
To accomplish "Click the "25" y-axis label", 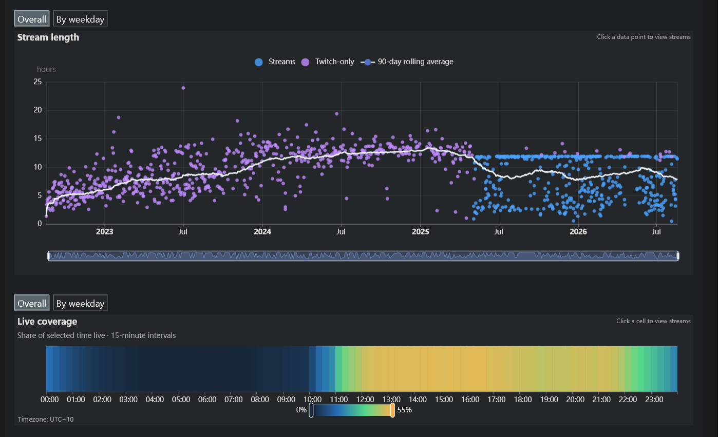I will [37, 82].
